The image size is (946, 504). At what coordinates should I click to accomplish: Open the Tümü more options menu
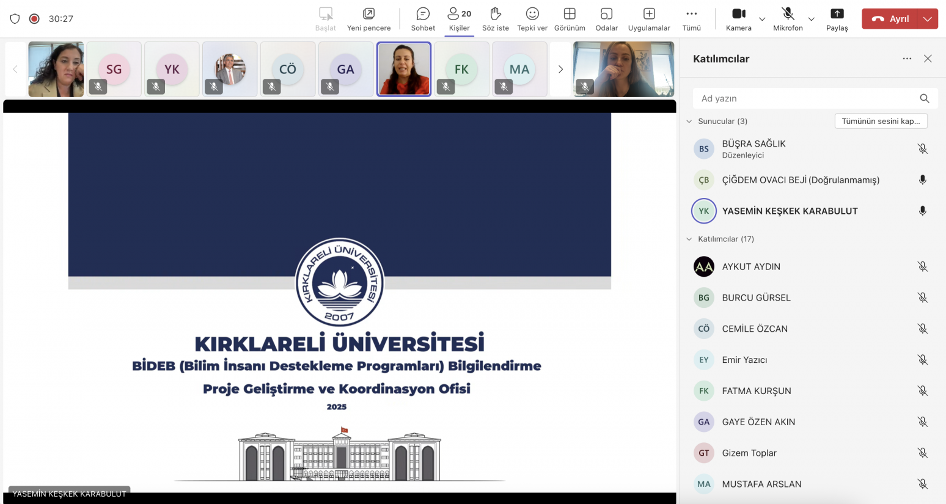click(691, 19)
